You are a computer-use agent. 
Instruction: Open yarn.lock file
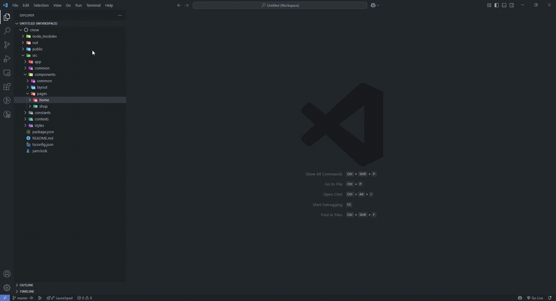pyautogui.click(x=70, y=151)
